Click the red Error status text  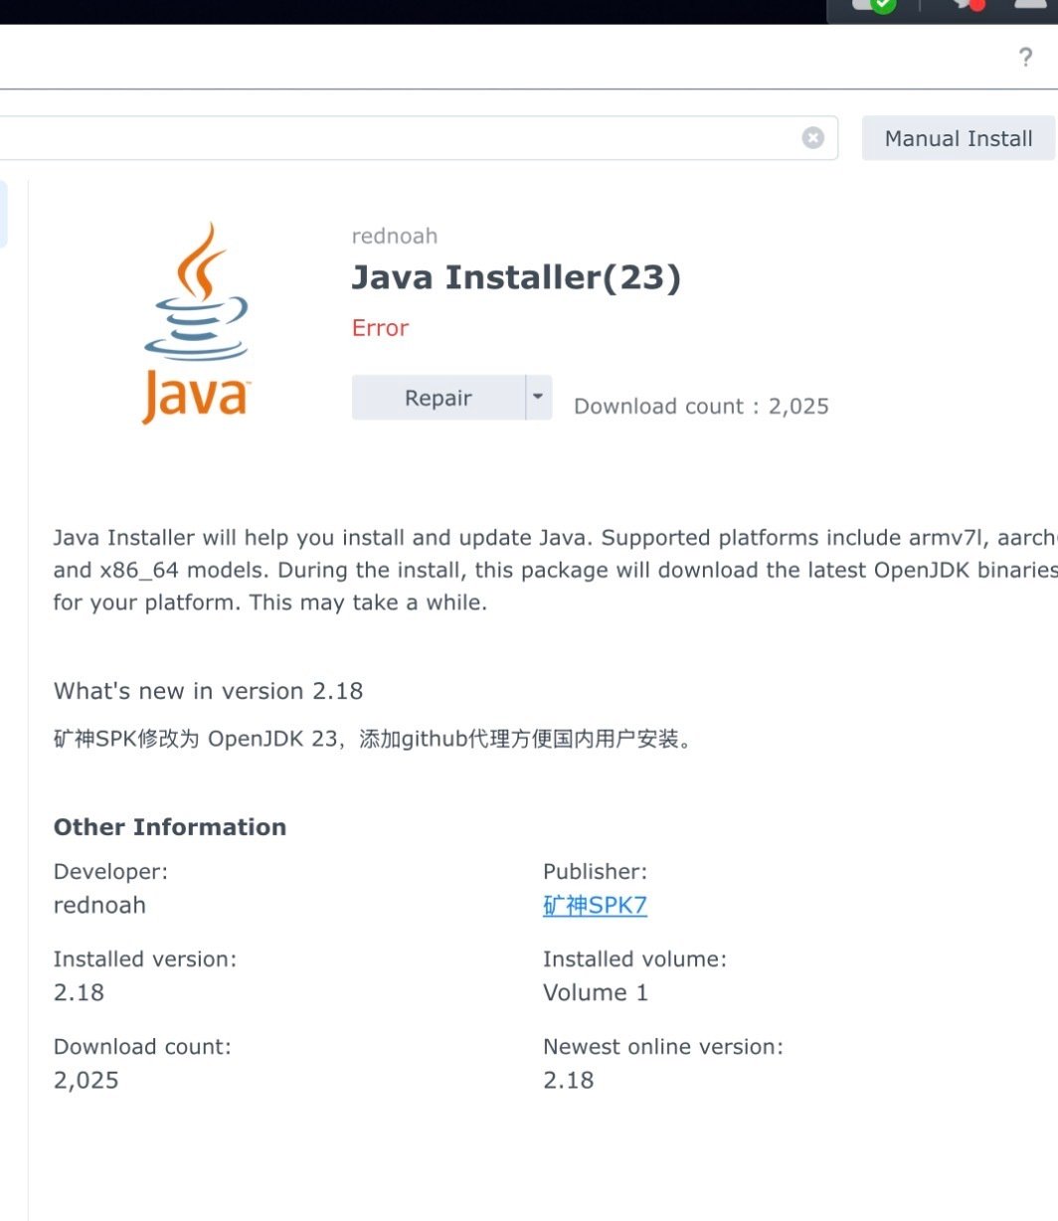tap(380, 328)
